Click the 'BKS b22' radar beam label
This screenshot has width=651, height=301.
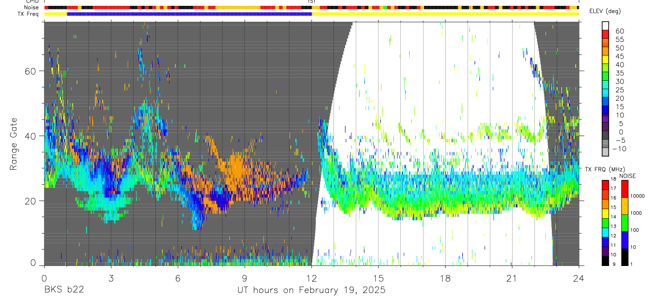pos(64,290)
